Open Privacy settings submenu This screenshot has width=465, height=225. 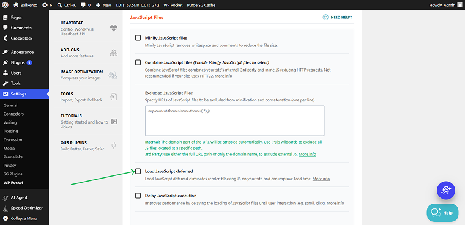pyautogui.click(x=10, y=166)
